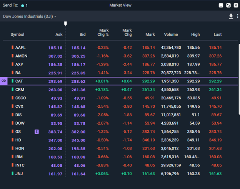Screen dimensions: 240x189
Task: Click HD bid price 345.00
Action: [x=78, y=140]
